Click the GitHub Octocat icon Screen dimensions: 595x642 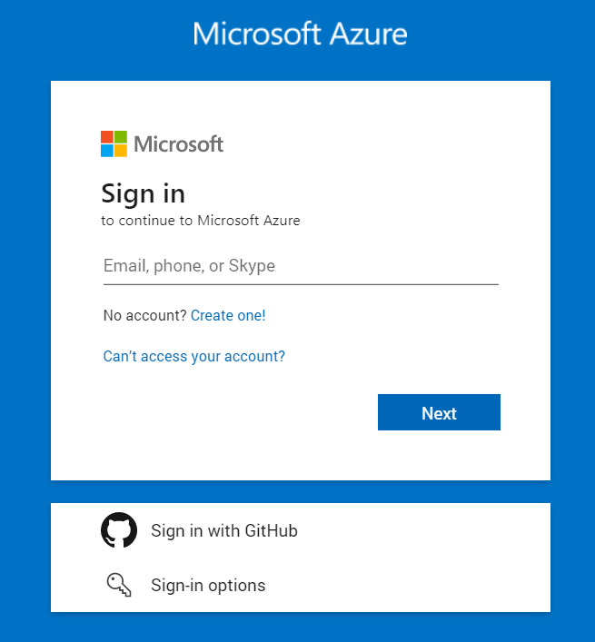[119, 529]
